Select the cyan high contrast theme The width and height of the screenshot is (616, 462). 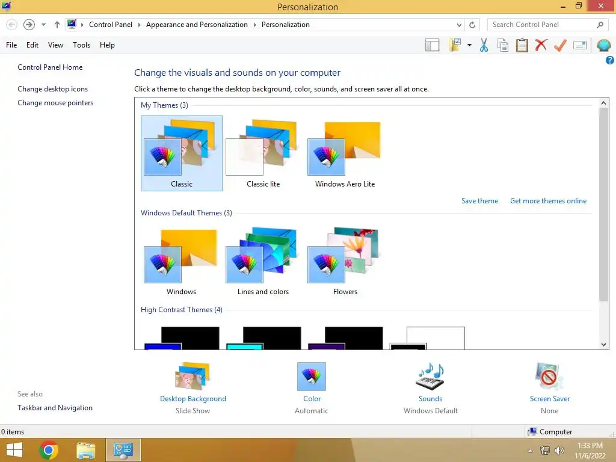point(263,338)
